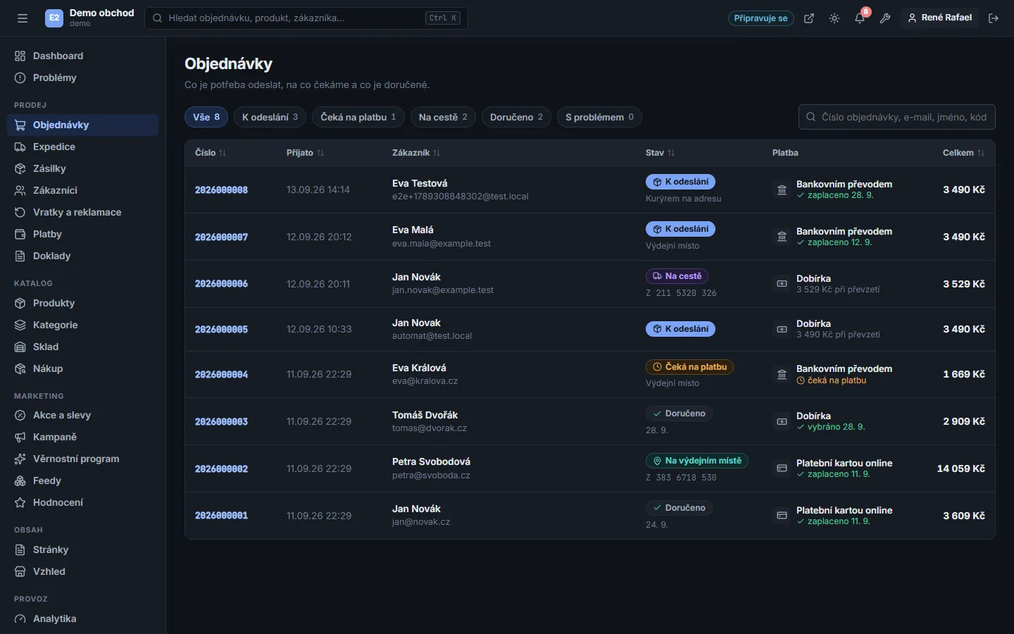Toggle the hamburger sidebar menu

click(23, 18)
